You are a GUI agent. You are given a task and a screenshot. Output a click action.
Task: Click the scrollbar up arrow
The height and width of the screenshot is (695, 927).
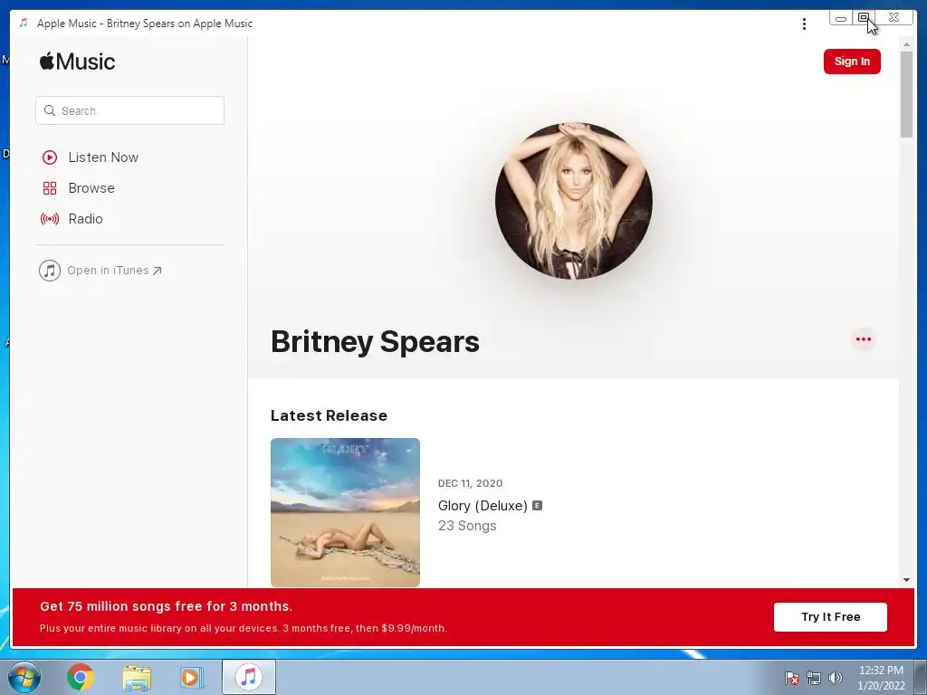[906, 44]
